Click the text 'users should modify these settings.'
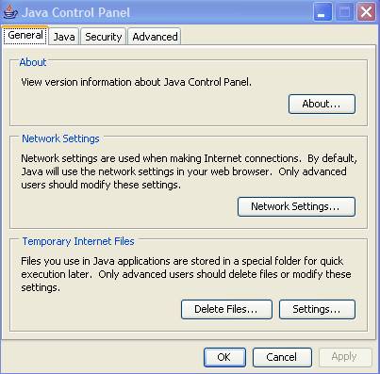This screenshot has width=380, height=374. [x=101, y=185]
